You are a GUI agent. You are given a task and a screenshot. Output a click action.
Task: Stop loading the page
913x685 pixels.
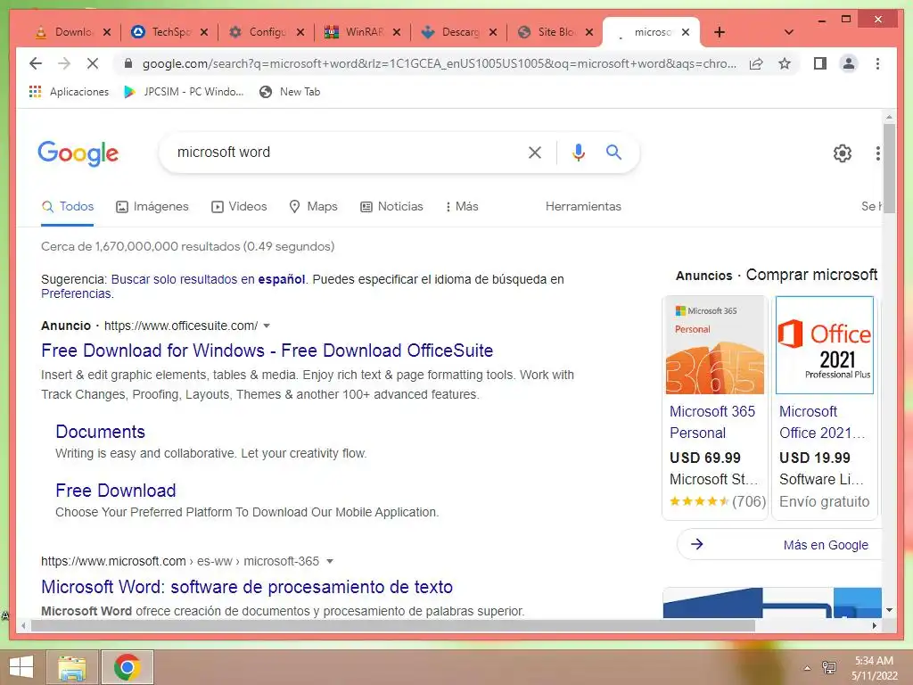pyautogui.click(x=93, y=63)
